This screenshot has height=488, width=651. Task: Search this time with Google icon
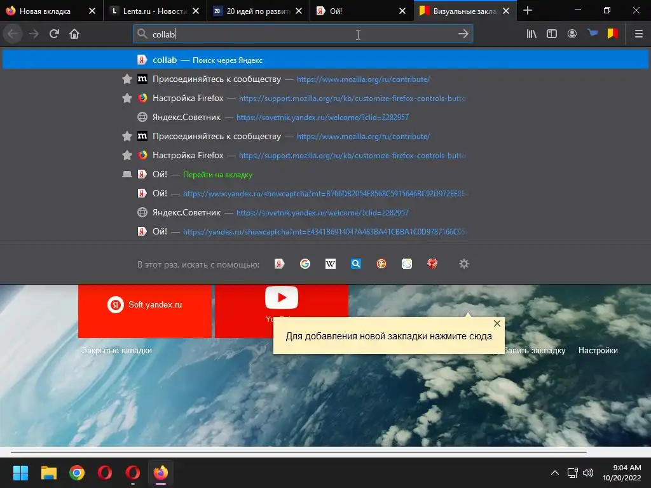click(x=305, y=264)
